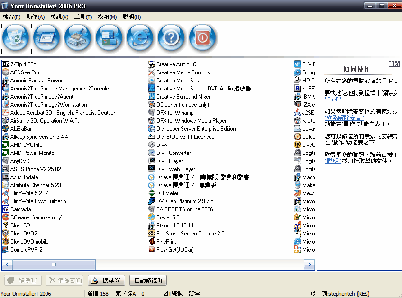This screenshot has height=298, width=402.
Task: Select the Eraser 5.8 icon
Action: (152, 217)
